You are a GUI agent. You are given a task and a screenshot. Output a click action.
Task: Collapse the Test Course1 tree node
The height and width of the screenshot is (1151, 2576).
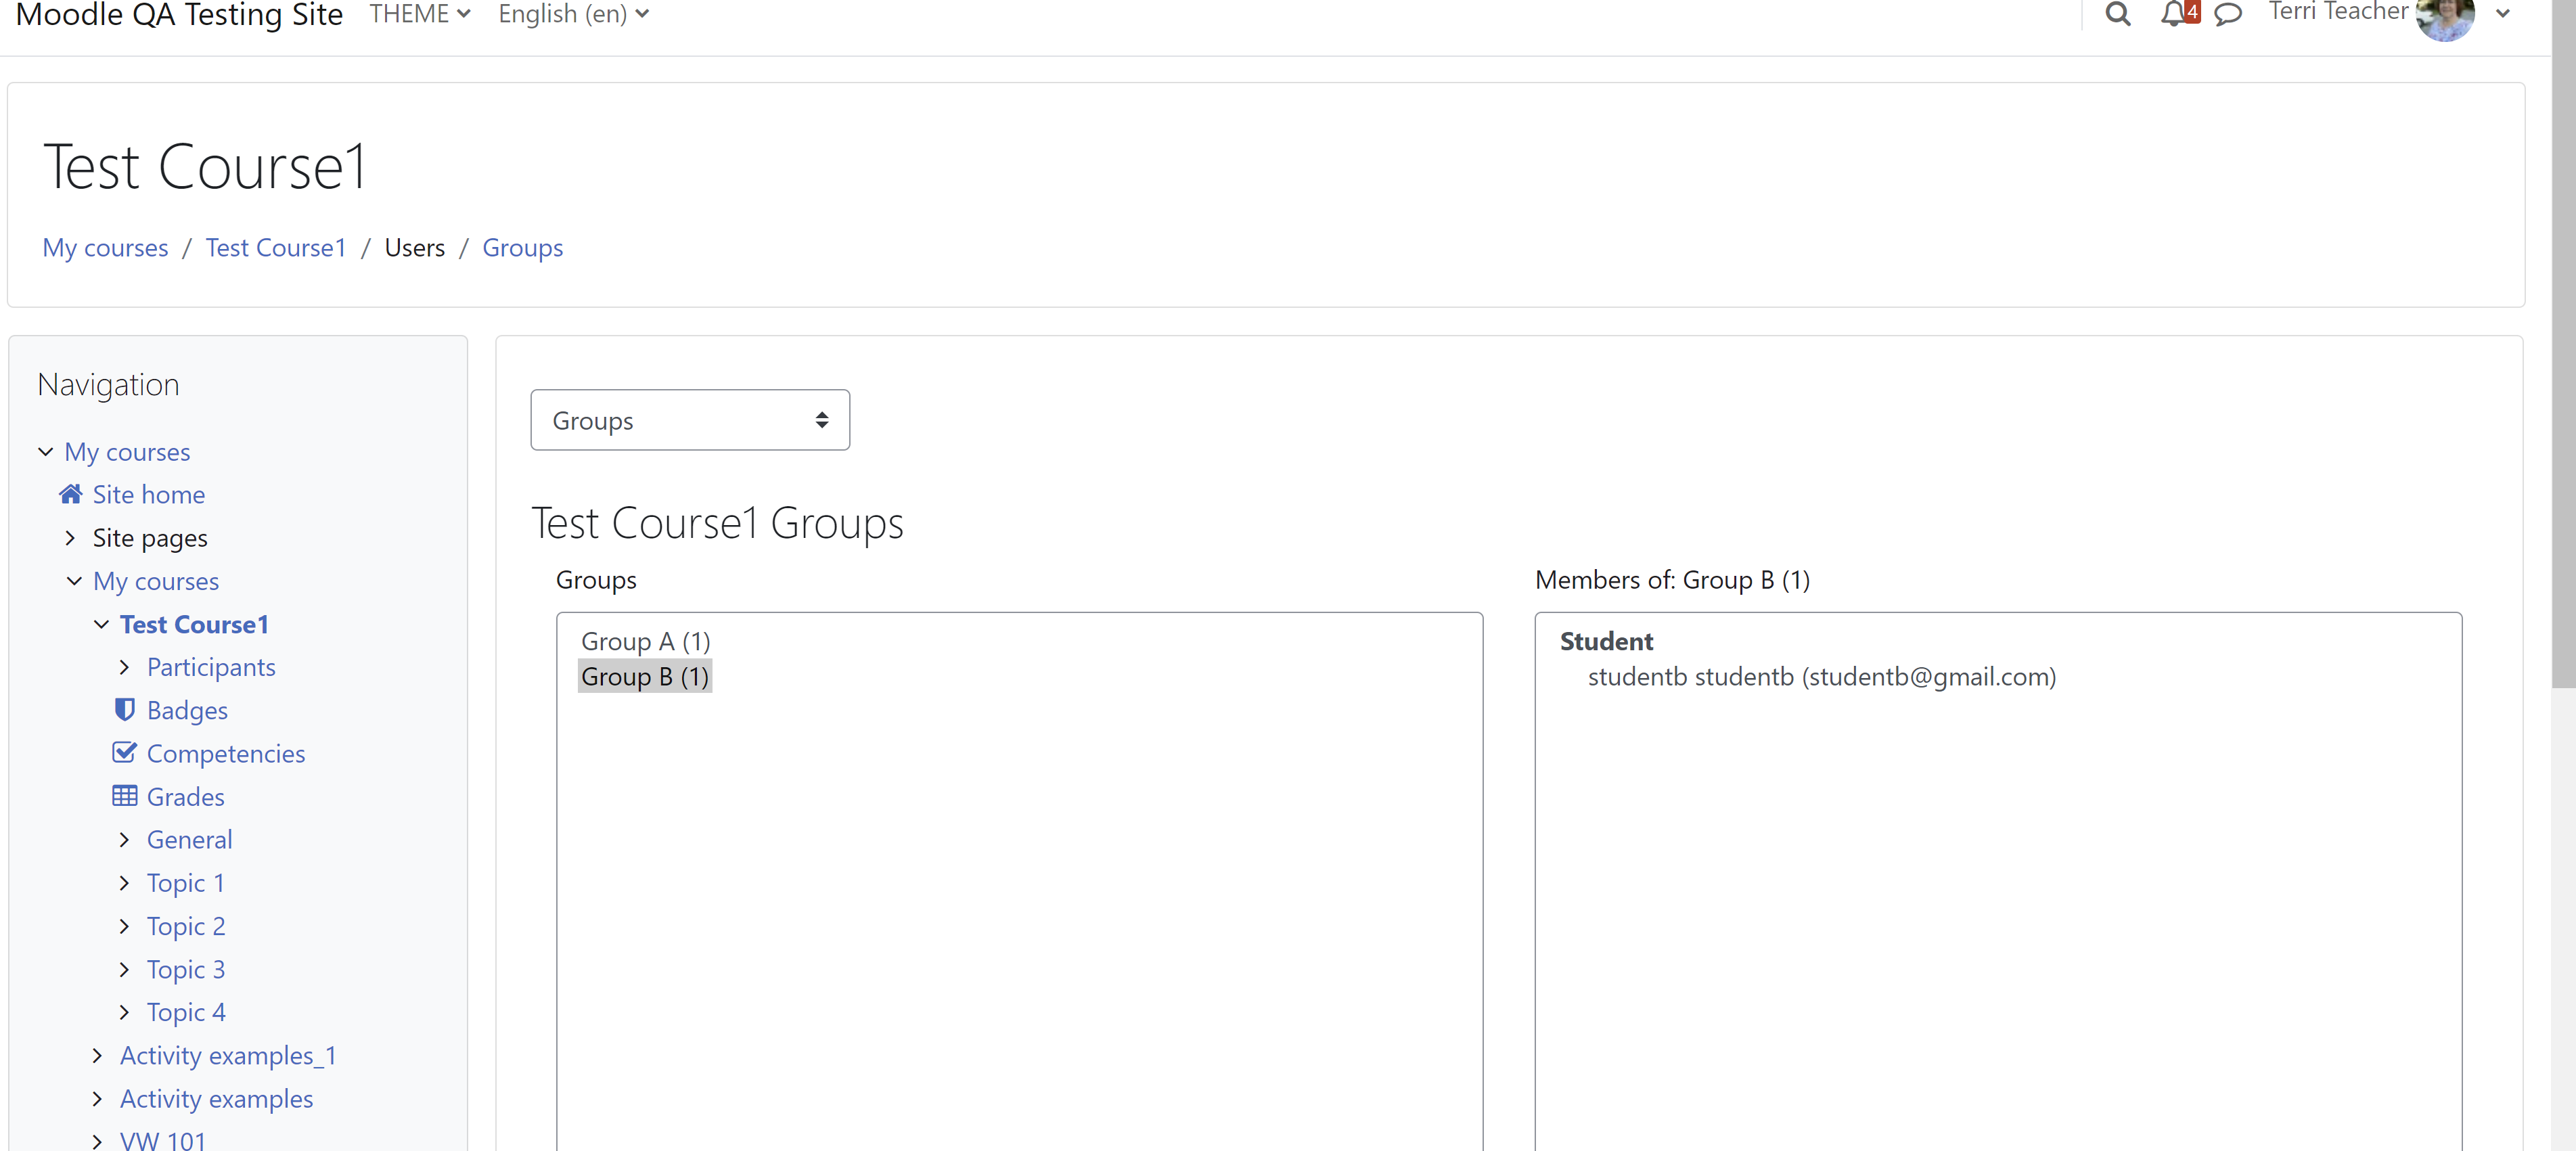101,624
